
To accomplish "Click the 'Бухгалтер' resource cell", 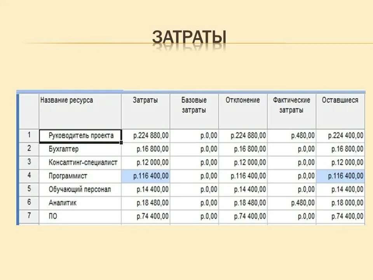I will [x=80, y=149].
